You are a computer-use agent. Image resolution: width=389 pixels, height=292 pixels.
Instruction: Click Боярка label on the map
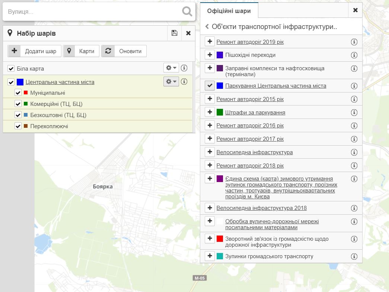[x=103, y=186]
